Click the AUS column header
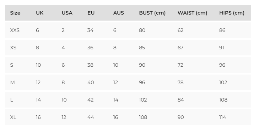Screen dimensions: 259x131 119,13
